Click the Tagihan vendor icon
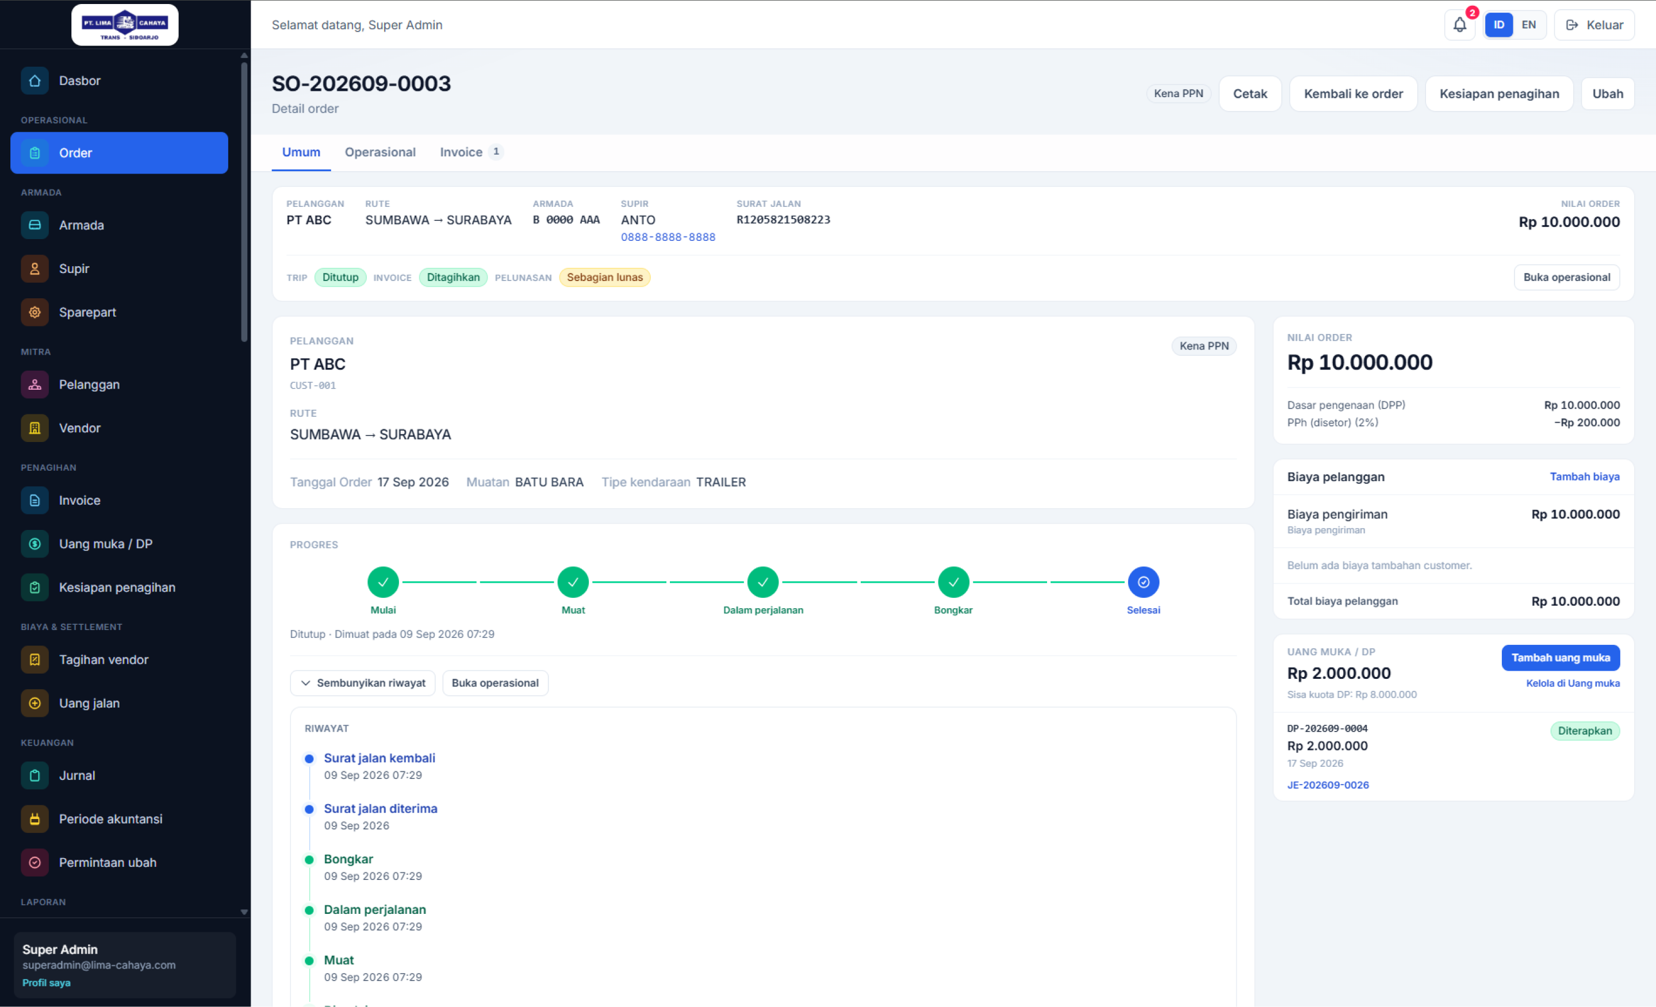Image resolution: width=1656 pixels, height=1007 pixels. pyautogui.click(x=34, y=660)
